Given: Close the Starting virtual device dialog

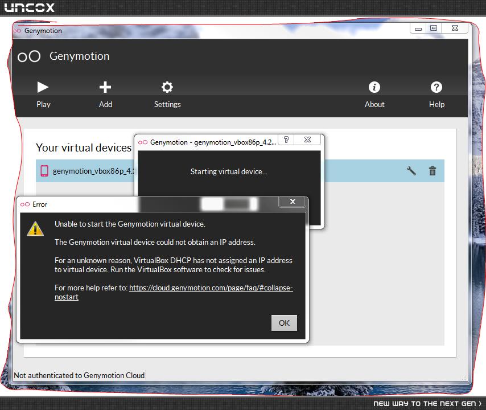Looking at the screenshot, I should [307, 140].
